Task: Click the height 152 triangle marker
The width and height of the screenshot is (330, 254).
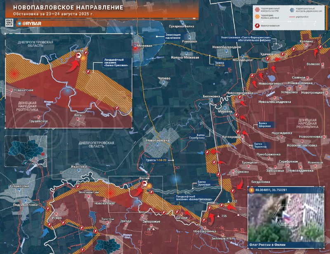Action: [229, 202]
